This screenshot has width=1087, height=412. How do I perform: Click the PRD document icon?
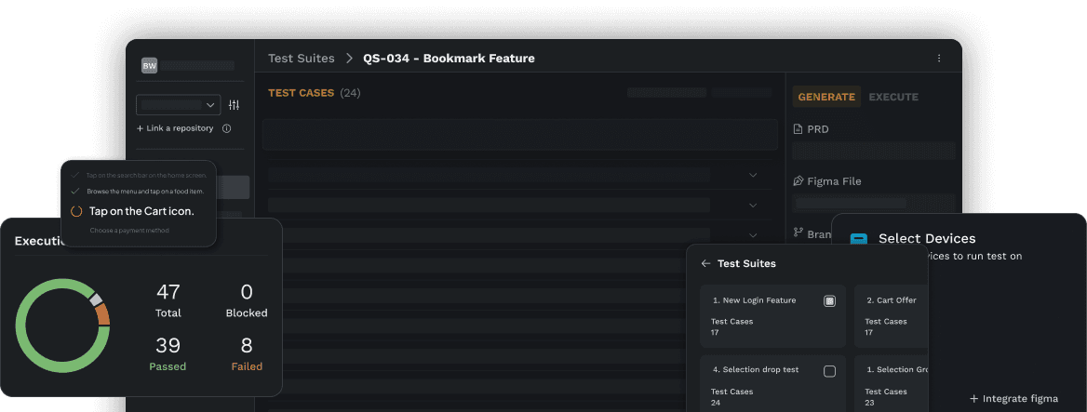(798, 129)
